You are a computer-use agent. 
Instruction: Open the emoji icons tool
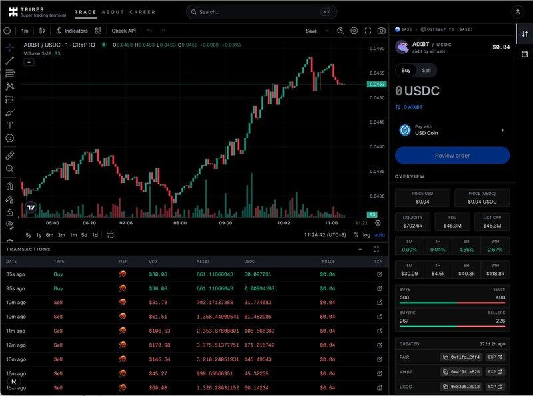click(x=9, y=138)
